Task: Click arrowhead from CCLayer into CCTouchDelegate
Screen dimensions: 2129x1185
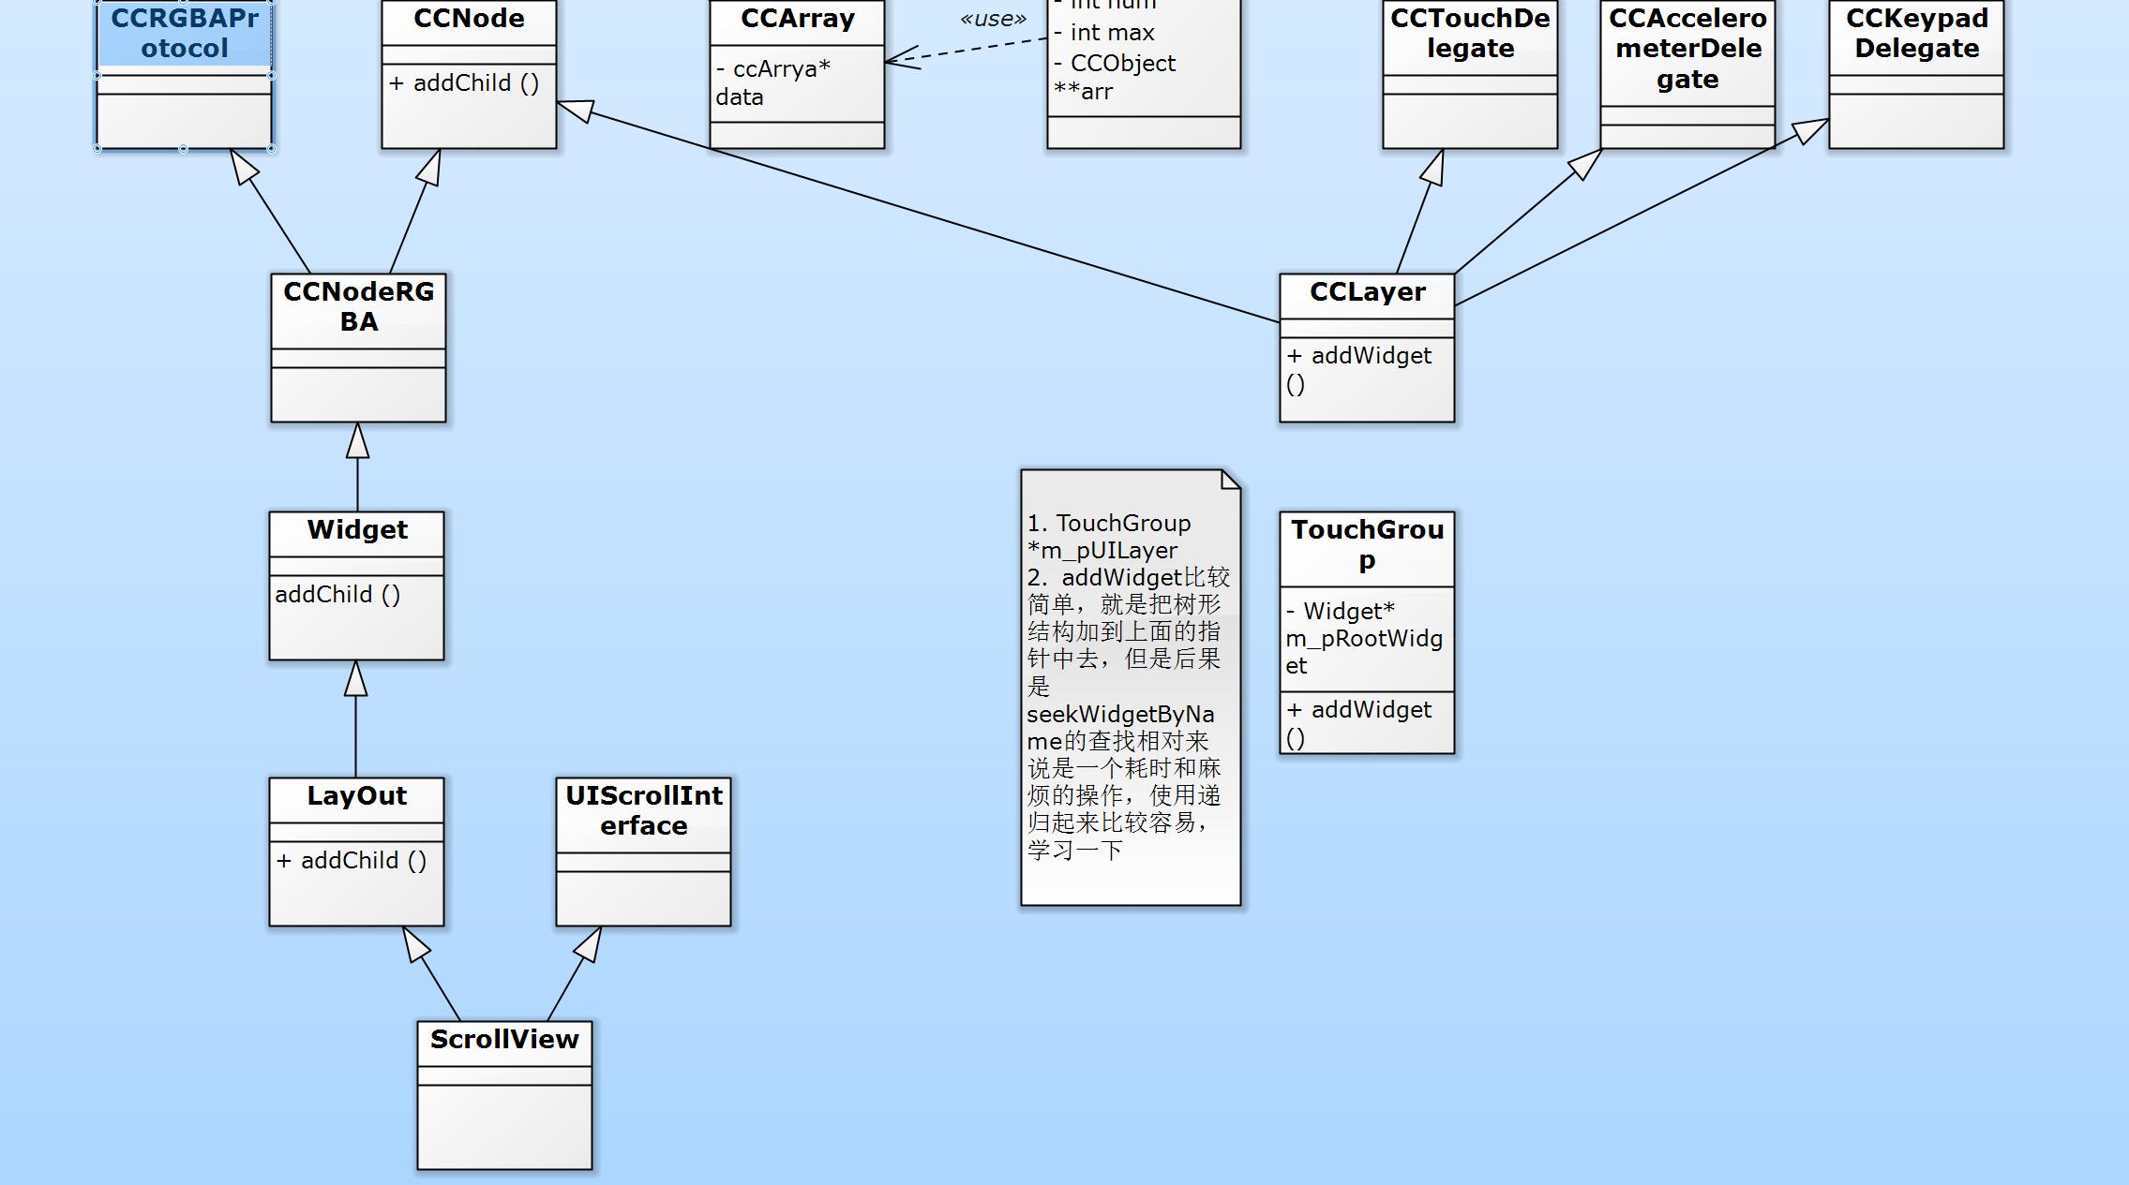Action: pyautogui.click(x=1432, y=167)
